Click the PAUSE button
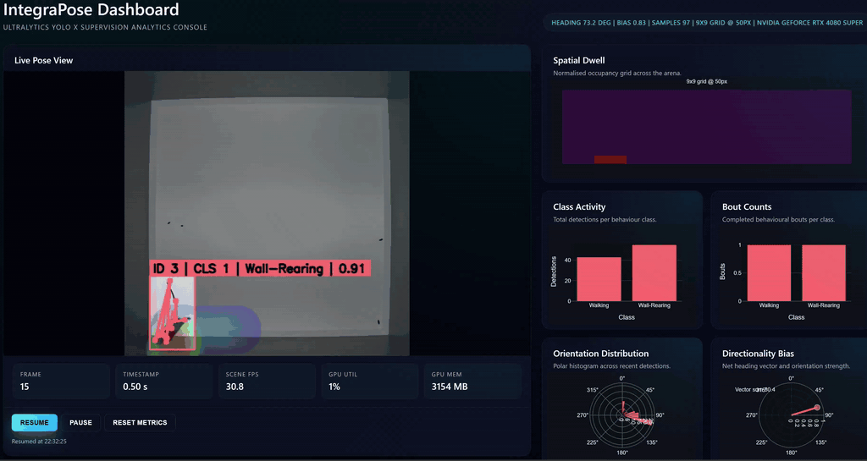Image resolution: width=867 pixels, height=461 pixels. coord(80,422)
